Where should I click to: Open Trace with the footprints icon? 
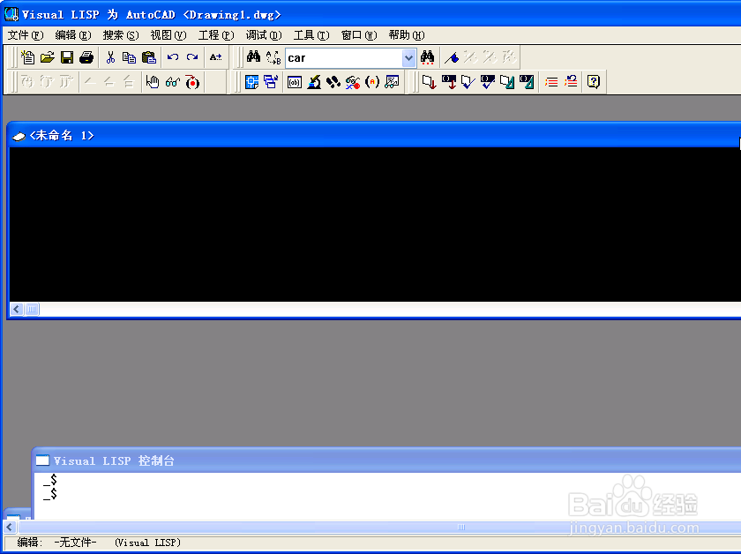point(333,82)
